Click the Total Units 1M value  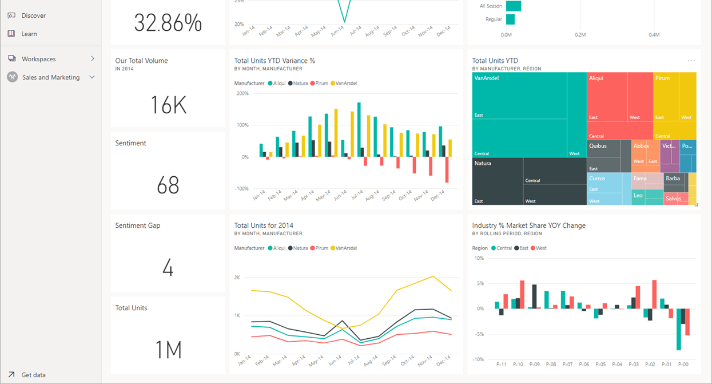pos(168,350)
